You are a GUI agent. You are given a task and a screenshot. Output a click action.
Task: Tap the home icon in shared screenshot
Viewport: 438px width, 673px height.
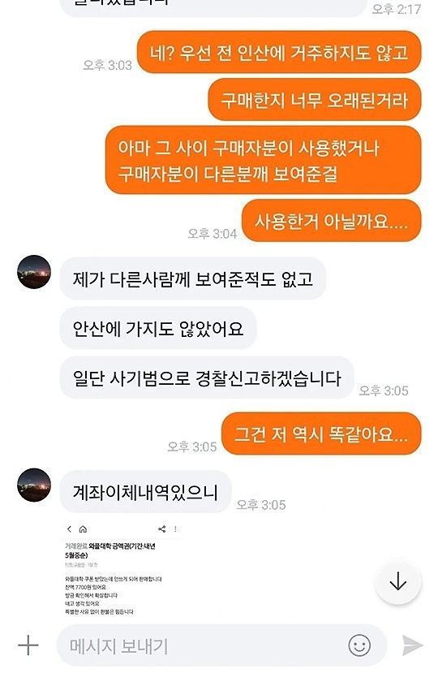coord(84,528)
